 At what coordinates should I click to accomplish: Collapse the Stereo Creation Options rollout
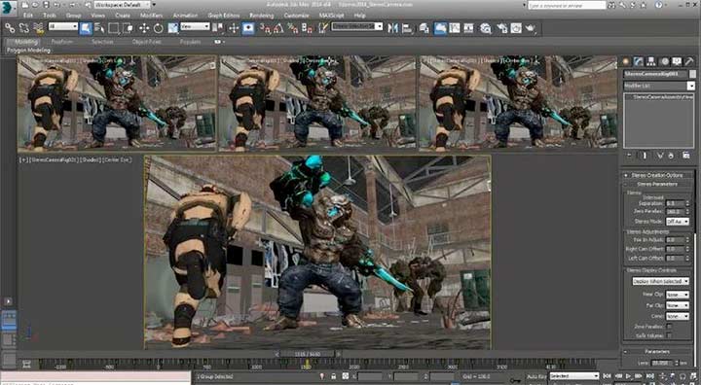tap(657, 175)
